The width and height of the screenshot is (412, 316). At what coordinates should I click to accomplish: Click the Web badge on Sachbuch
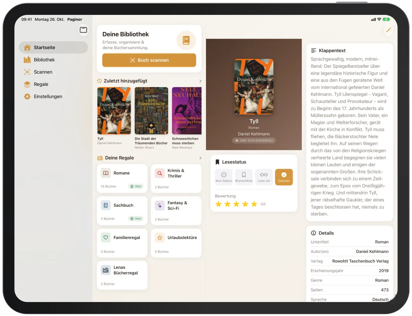click(x=136, y=219)
